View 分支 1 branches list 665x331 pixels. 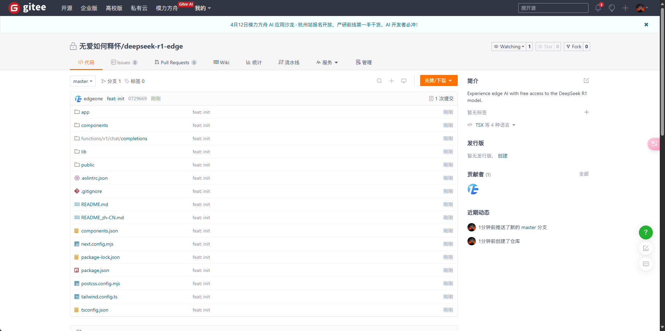[111, 81]
